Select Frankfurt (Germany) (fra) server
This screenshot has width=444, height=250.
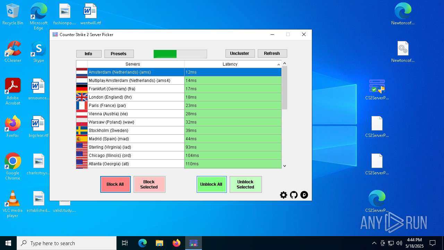click(x=179, y=89)
